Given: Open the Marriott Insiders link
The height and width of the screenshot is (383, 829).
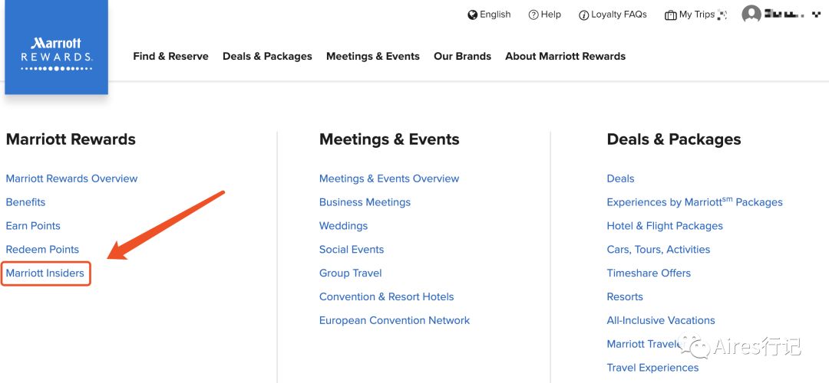Looking at the screenshot, I should [45, 273].
